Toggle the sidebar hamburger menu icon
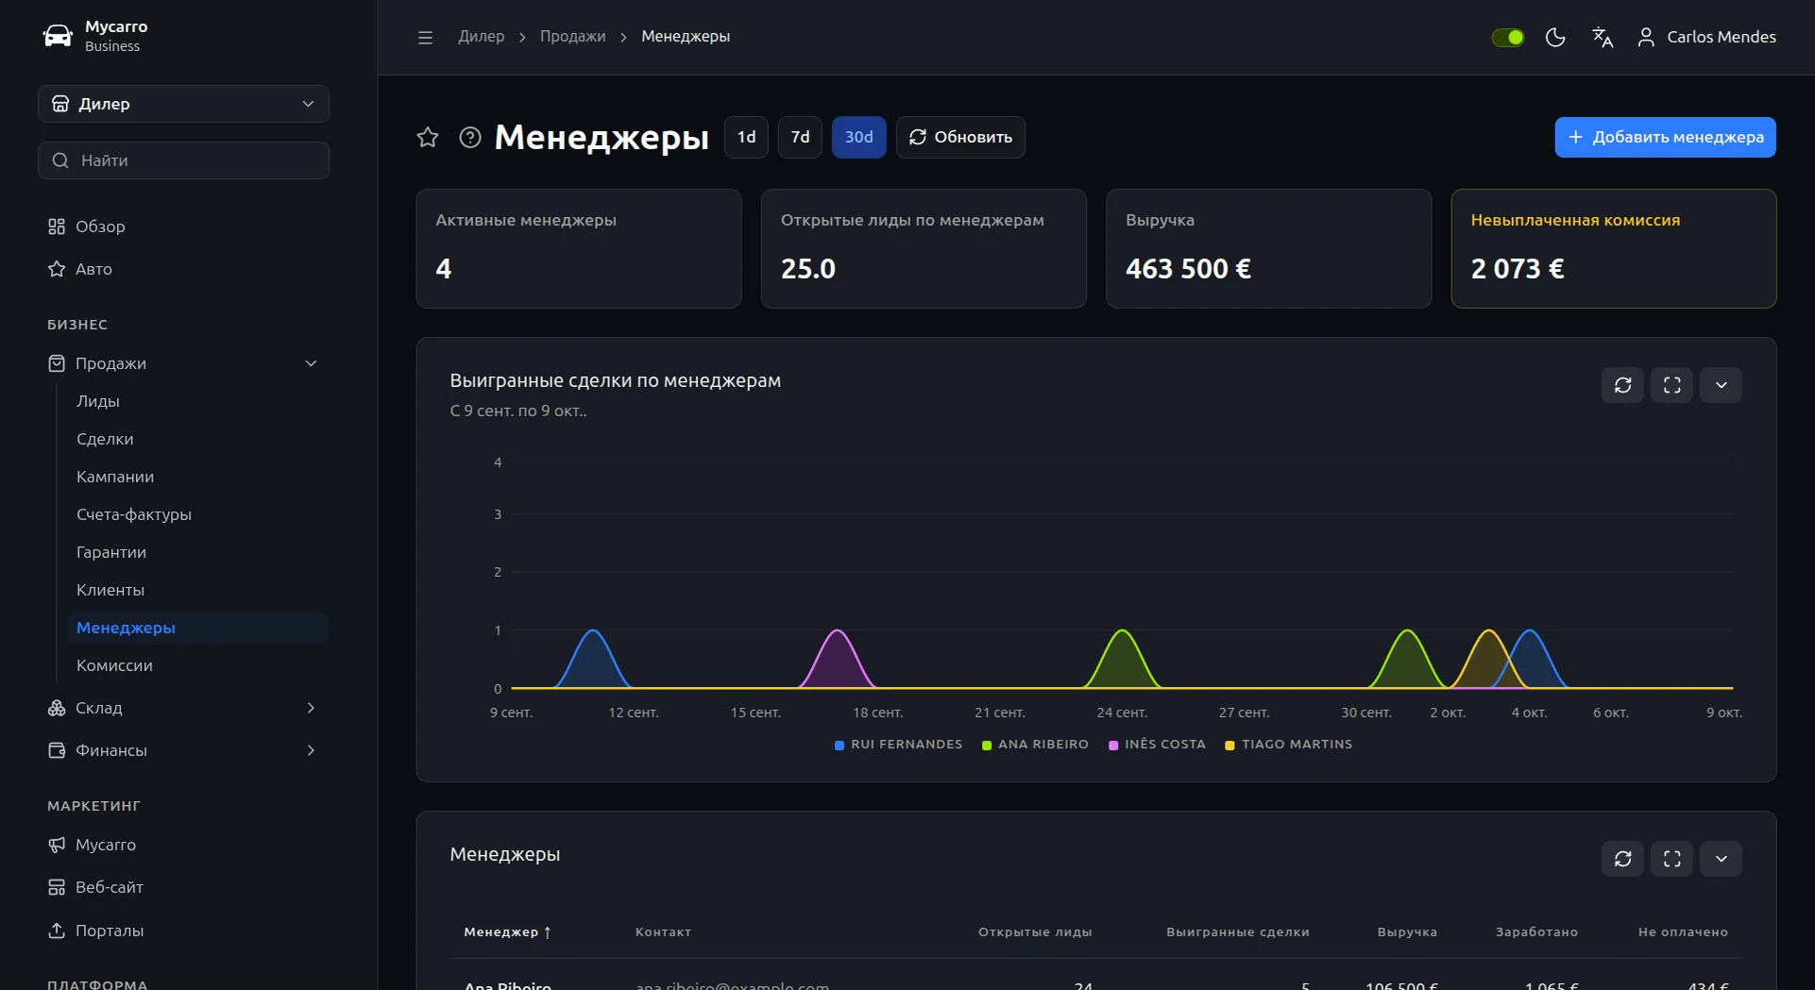The width and height of the screenshot is (1815, 990). tap(425, 38)
